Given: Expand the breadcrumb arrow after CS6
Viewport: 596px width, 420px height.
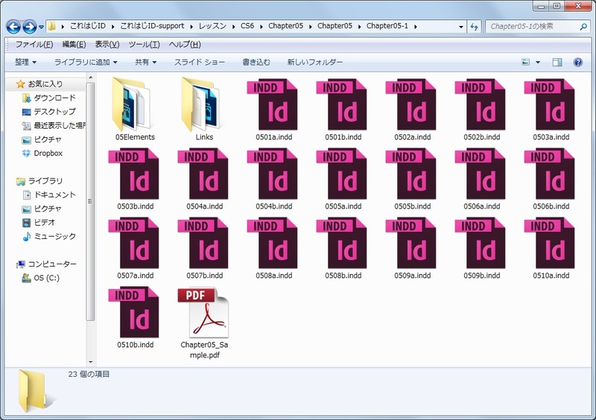Looking at the screenshot, I should [x=261, y=26].
